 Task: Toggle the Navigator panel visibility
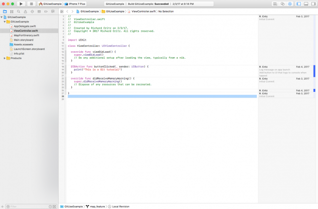click(x=299, y=4)
